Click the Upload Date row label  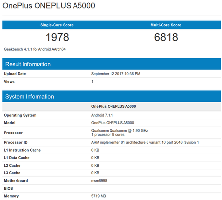point(15,74)
